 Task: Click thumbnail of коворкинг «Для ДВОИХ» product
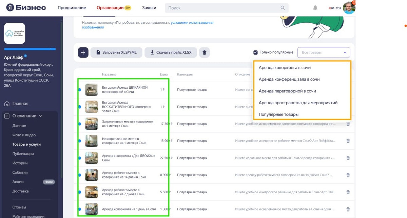[x=91, y=158]
